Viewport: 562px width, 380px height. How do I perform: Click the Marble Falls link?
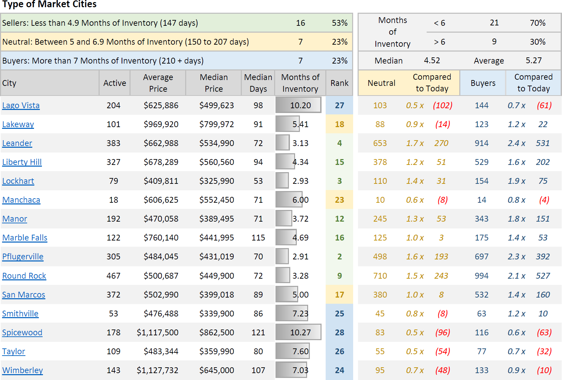click(25, 238)
